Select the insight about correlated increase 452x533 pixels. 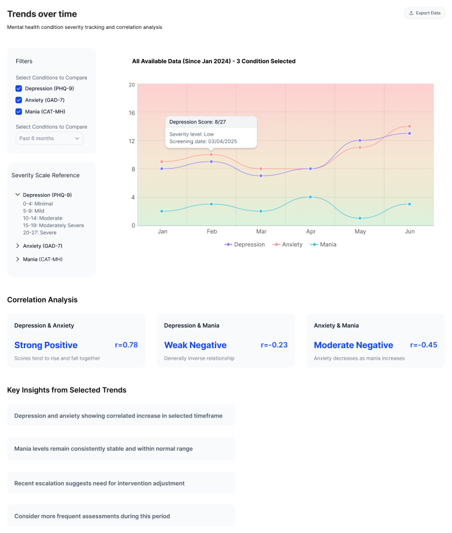[x=121, y=415]
